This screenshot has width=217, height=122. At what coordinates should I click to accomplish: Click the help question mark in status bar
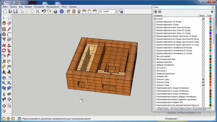pyautogui.click(x=19, y=119)
